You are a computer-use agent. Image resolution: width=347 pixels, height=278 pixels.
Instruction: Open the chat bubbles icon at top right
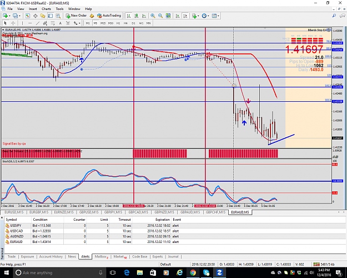343,16
